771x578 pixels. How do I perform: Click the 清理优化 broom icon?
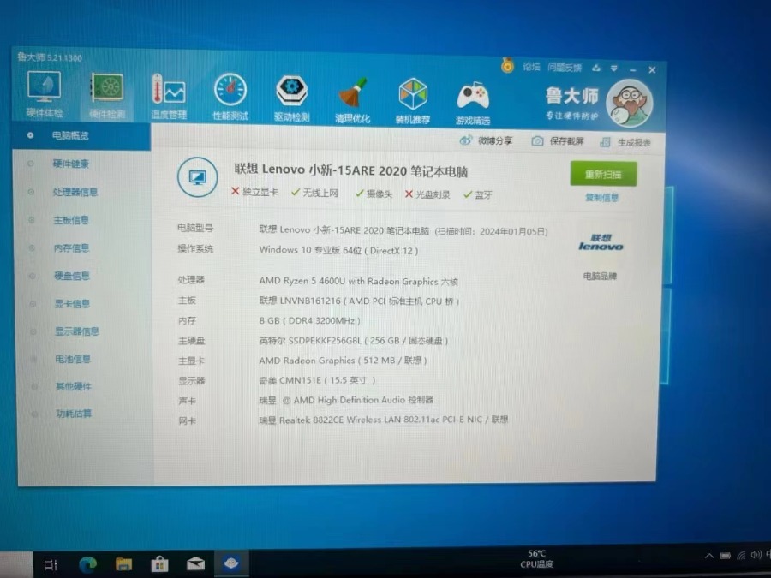(352, 94)
